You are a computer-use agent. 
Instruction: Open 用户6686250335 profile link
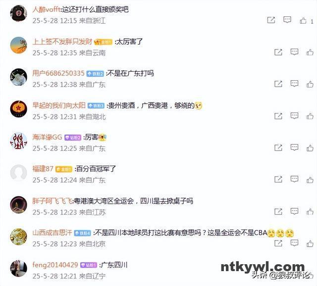point(58,73)
